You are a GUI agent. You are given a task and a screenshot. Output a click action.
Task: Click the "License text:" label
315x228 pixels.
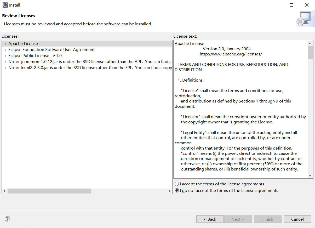pos(185,36)
